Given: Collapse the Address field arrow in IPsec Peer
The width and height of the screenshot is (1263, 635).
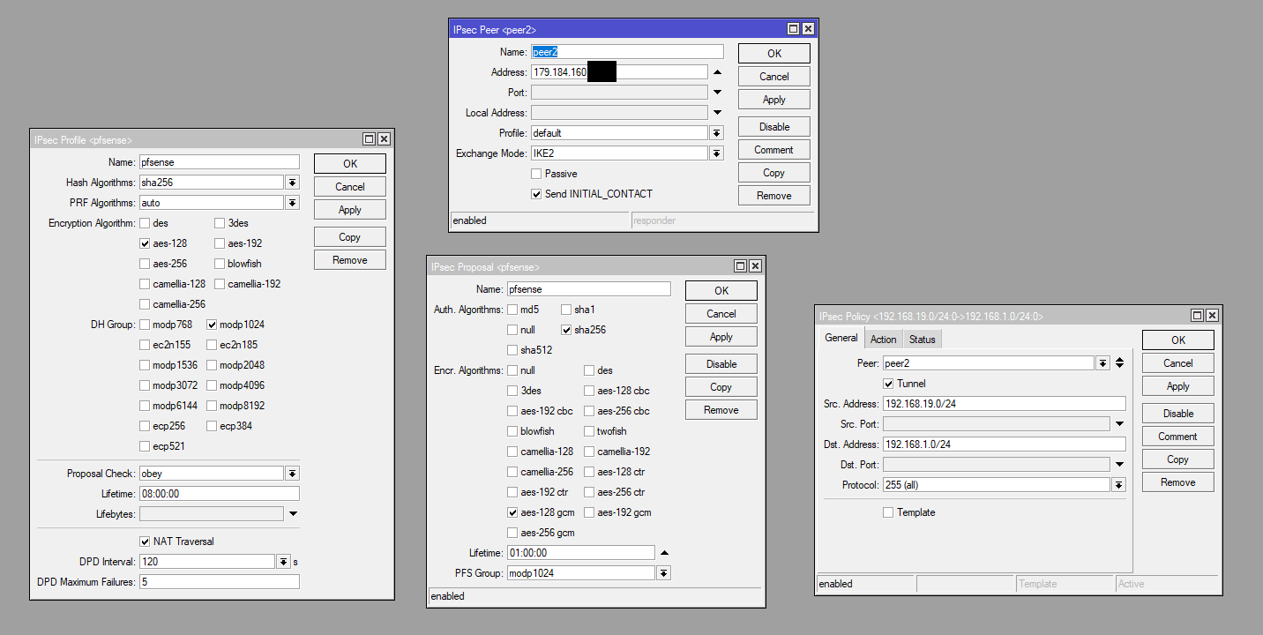Looking at the screenshot, I should 717,72.
